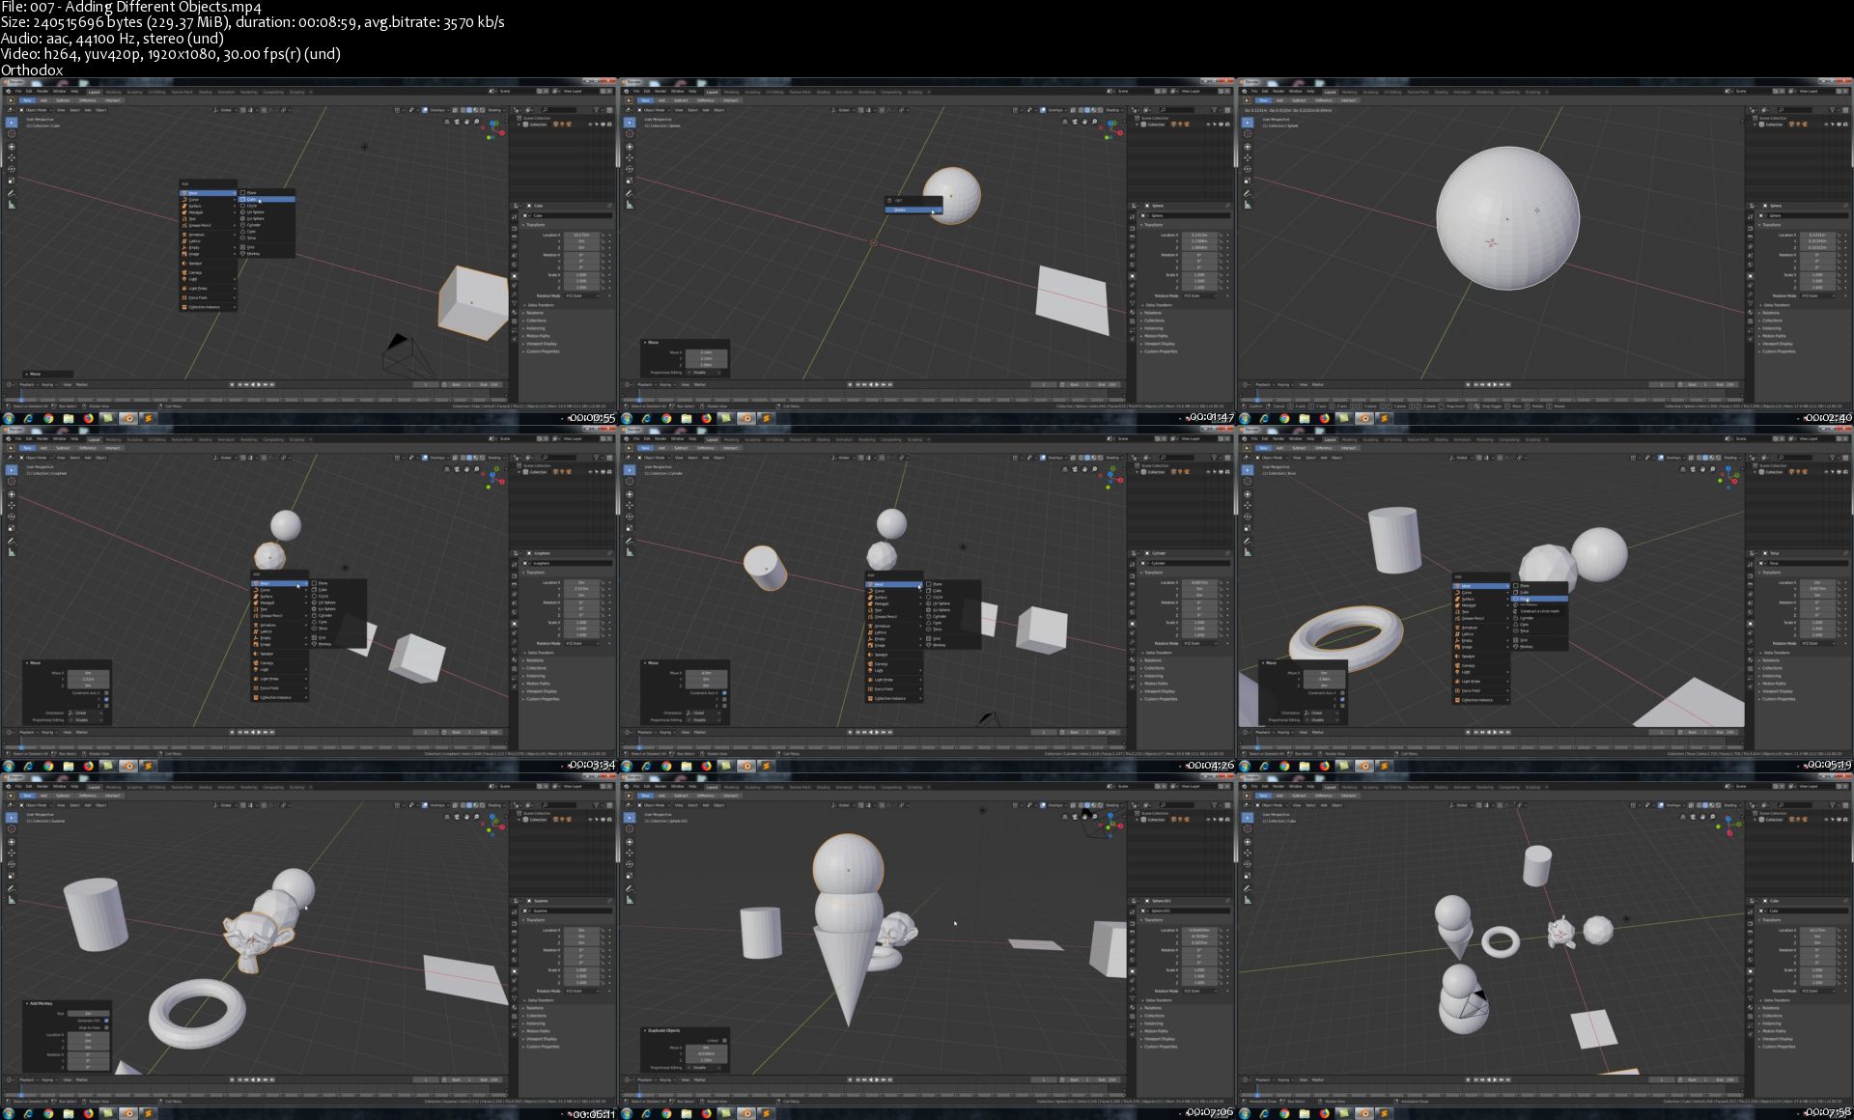1854x1120 pixels.
Task: Open Firefox from the taskbar in the 00:03:34 frame
Action: [x=88, y=766]
